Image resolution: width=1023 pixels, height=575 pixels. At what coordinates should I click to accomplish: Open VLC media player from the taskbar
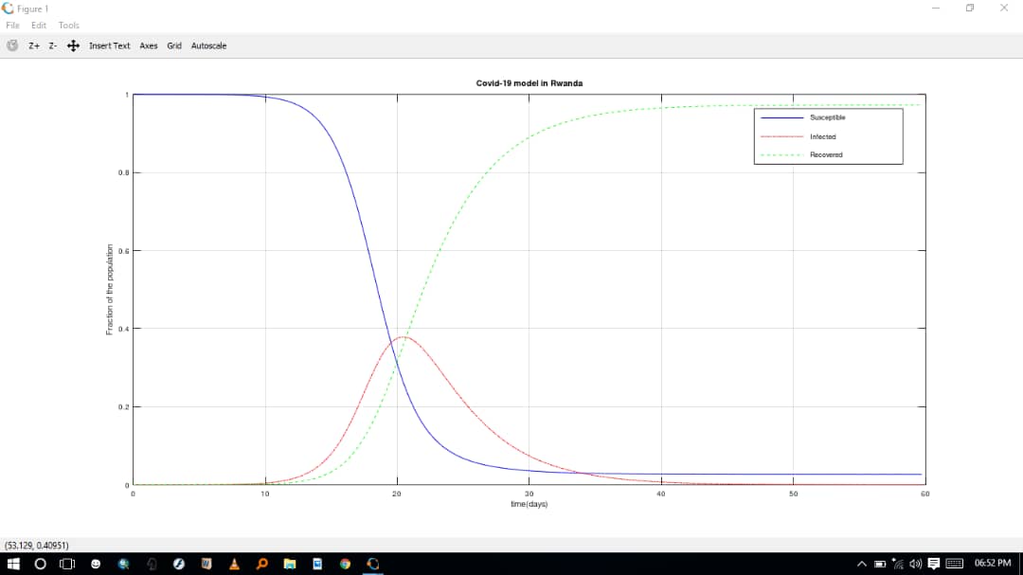click(234, 564)
